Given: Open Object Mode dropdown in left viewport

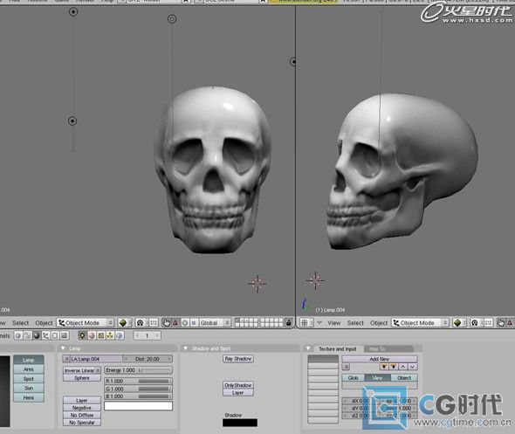Looking at the screenshot, I should pyautogui.click(x=86, y=323).
